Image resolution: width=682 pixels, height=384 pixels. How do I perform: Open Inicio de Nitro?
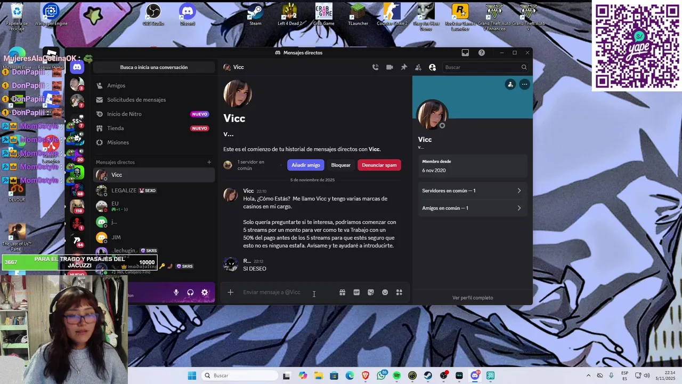(154, 114)
